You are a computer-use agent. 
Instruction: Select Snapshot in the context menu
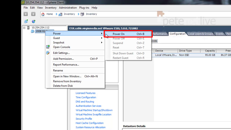75,42
